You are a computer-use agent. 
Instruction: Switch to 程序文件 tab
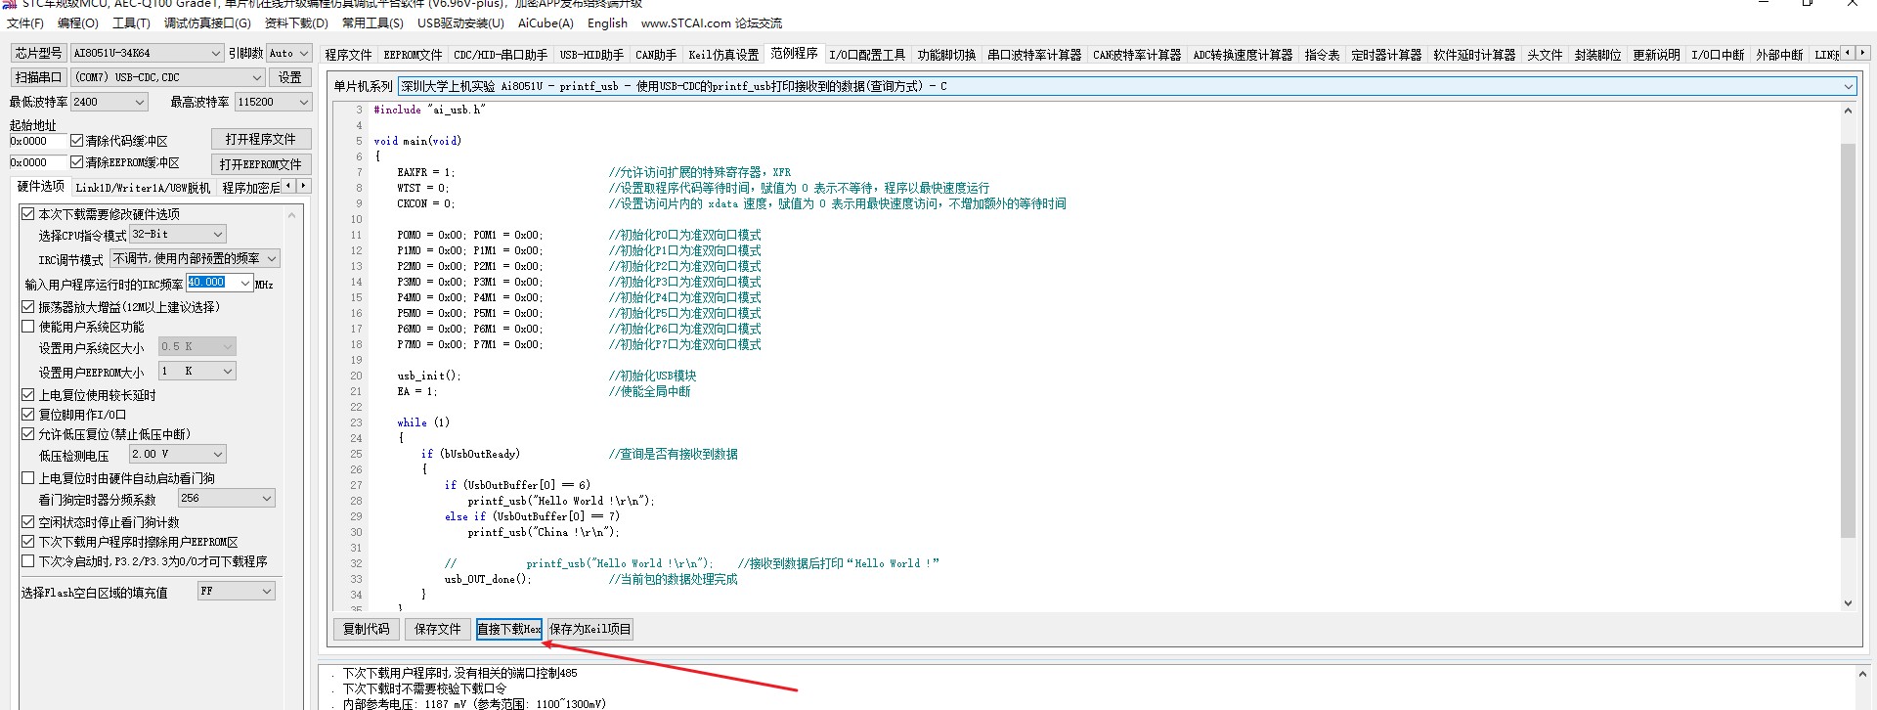[348, 55]
